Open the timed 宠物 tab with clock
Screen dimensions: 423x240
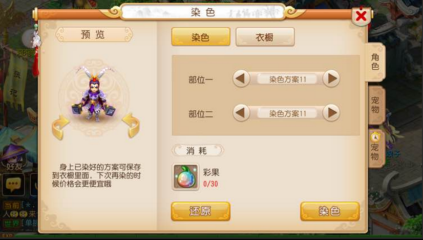coord(376,149)
